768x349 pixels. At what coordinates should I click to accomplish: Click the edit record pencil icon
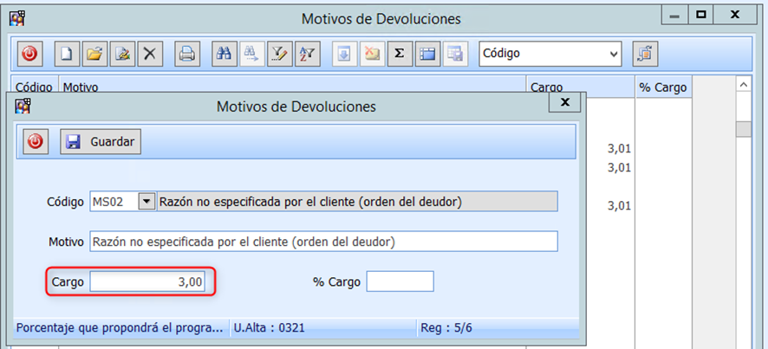(121, 54)
